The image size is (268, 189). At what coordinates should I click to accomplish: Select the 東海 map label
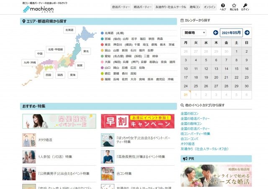(x=72, y=75)
